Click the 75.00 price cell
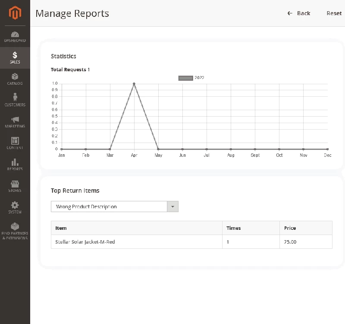This screenshot has height=324, width=345. (x=306, y=242)
